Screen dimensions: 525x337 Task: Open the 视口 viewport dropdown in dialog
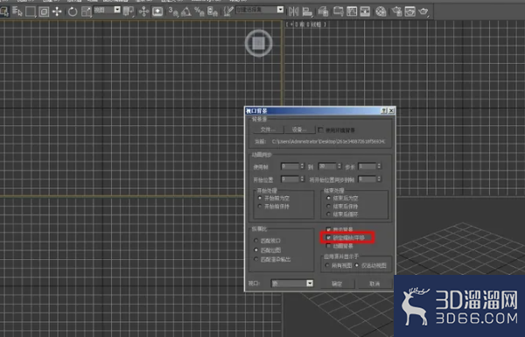pos(292,284)
